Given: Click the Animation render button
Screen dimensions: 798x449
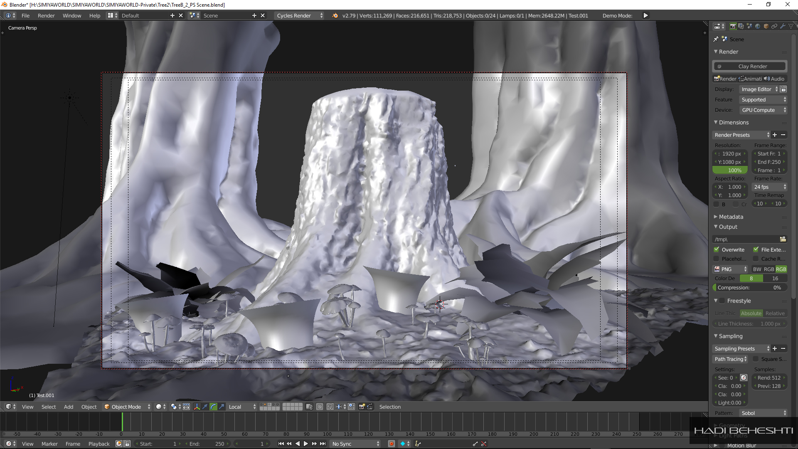Looking at the screenshot, I should [751, 79].
